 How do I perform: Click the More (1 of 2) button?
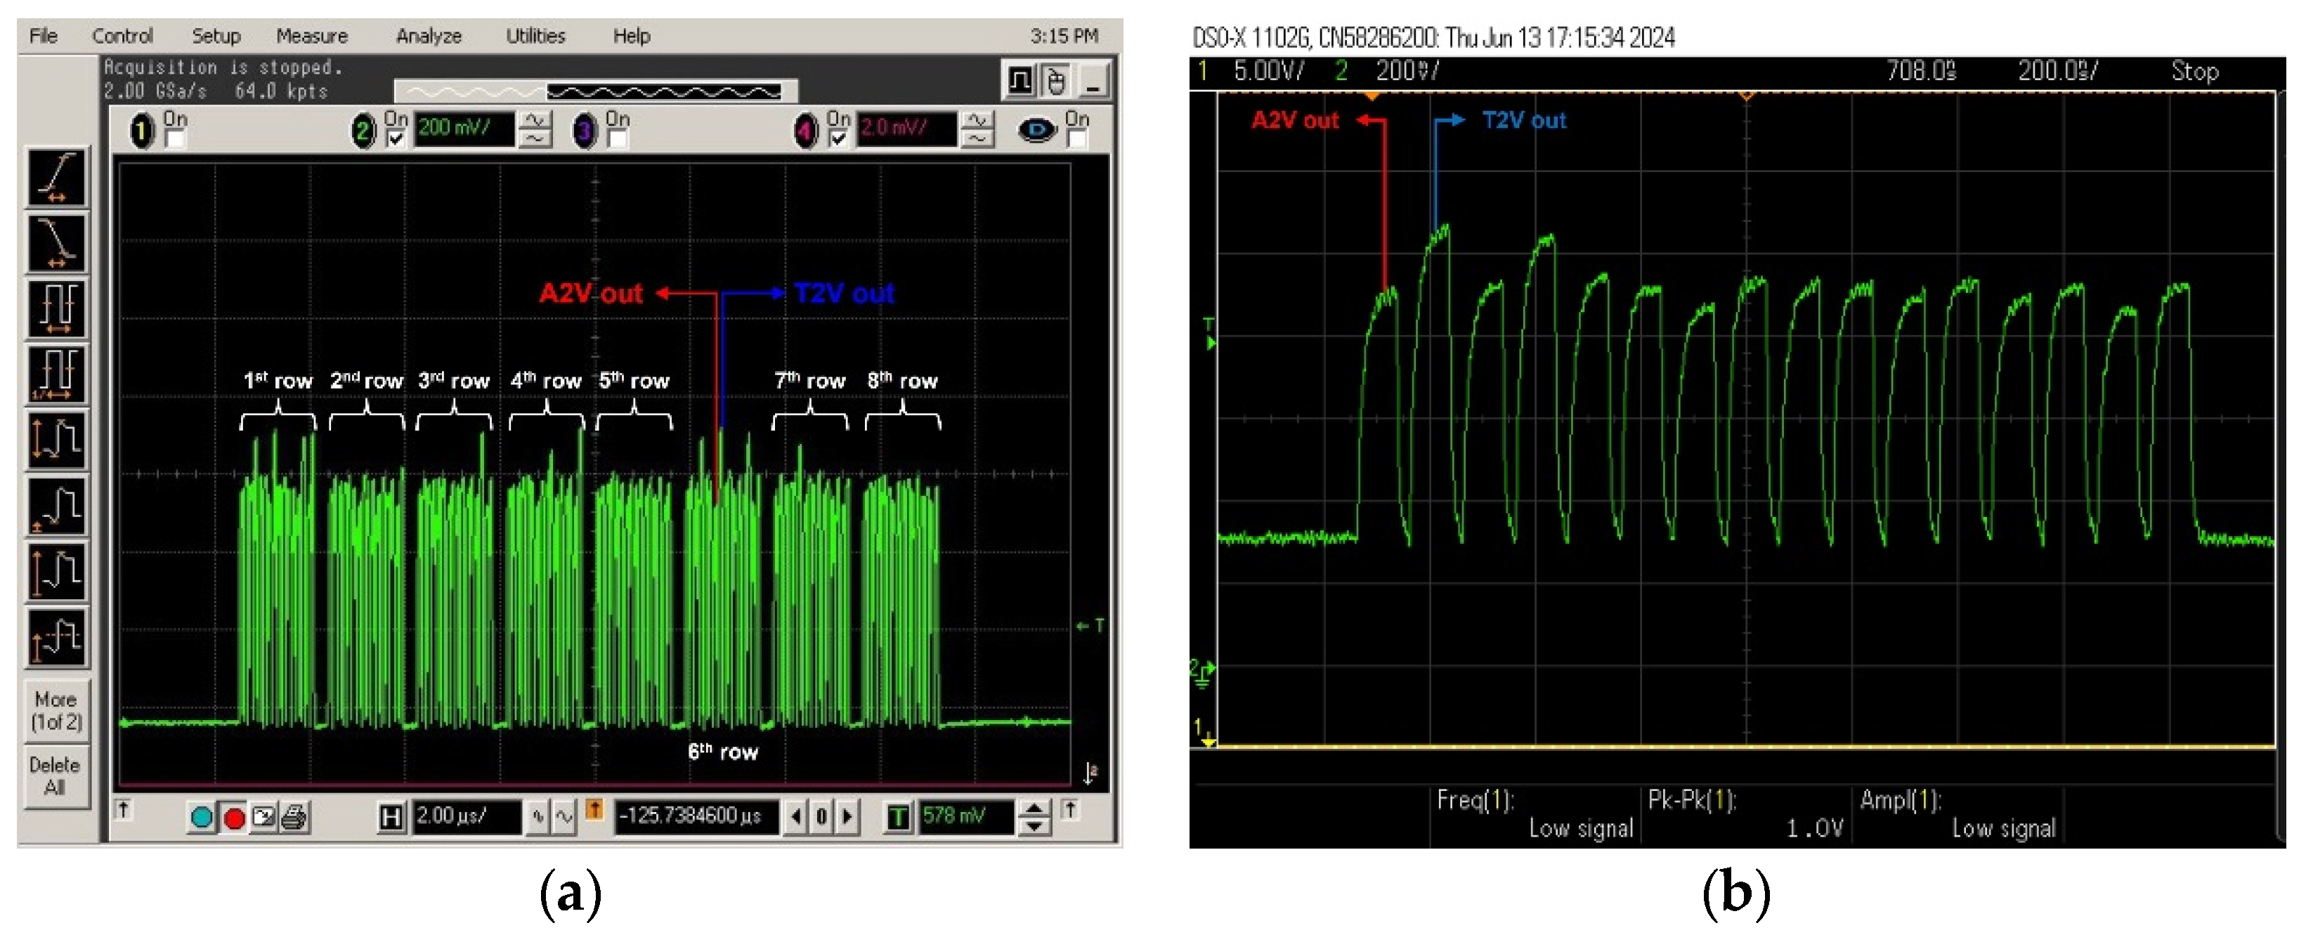tap(56, 710)
